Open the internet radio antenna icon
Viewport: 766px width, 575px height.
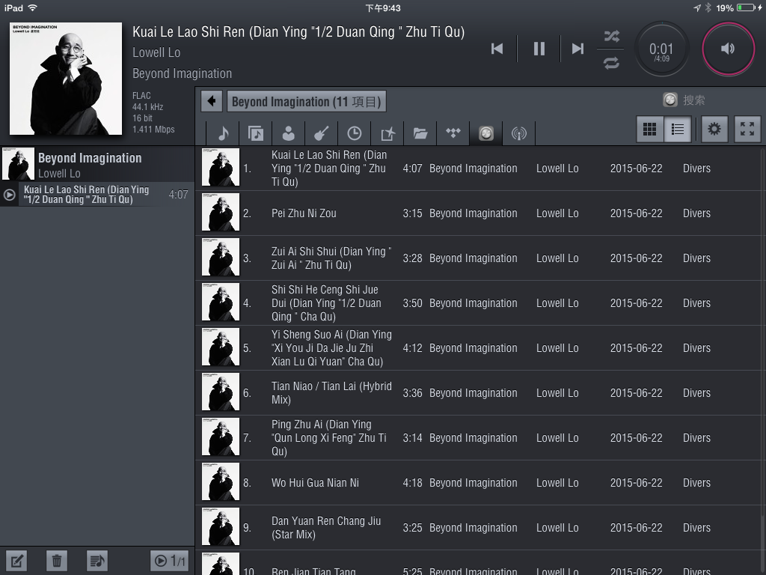pos(518,133)
